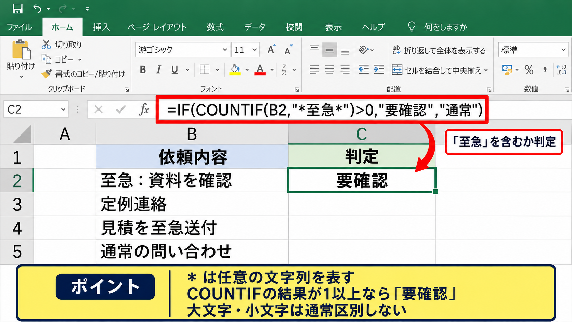Click the select-all corner triangle
Image resolution: width=572 pixels, height=322 pixels.
click(x=23, y=135)
